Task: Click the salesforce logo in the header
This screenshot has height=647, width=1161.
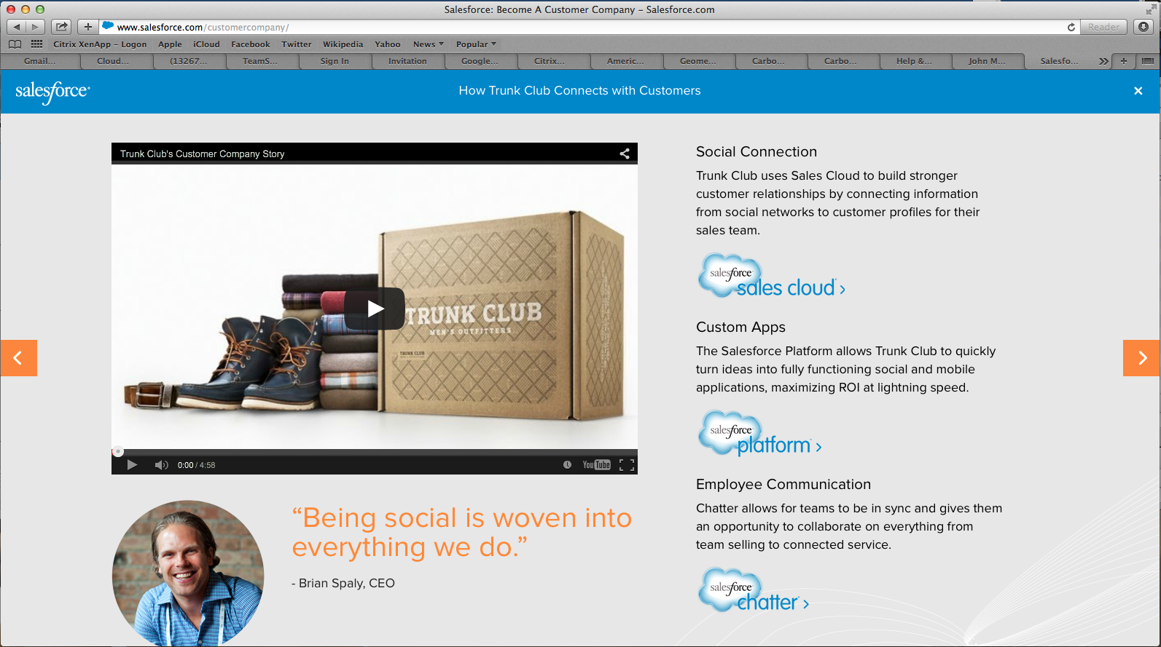Action: coord(52,92)
